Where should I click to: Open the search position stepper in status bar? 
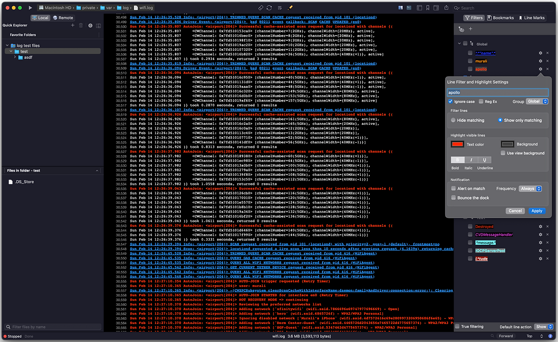tap(542, 336)
